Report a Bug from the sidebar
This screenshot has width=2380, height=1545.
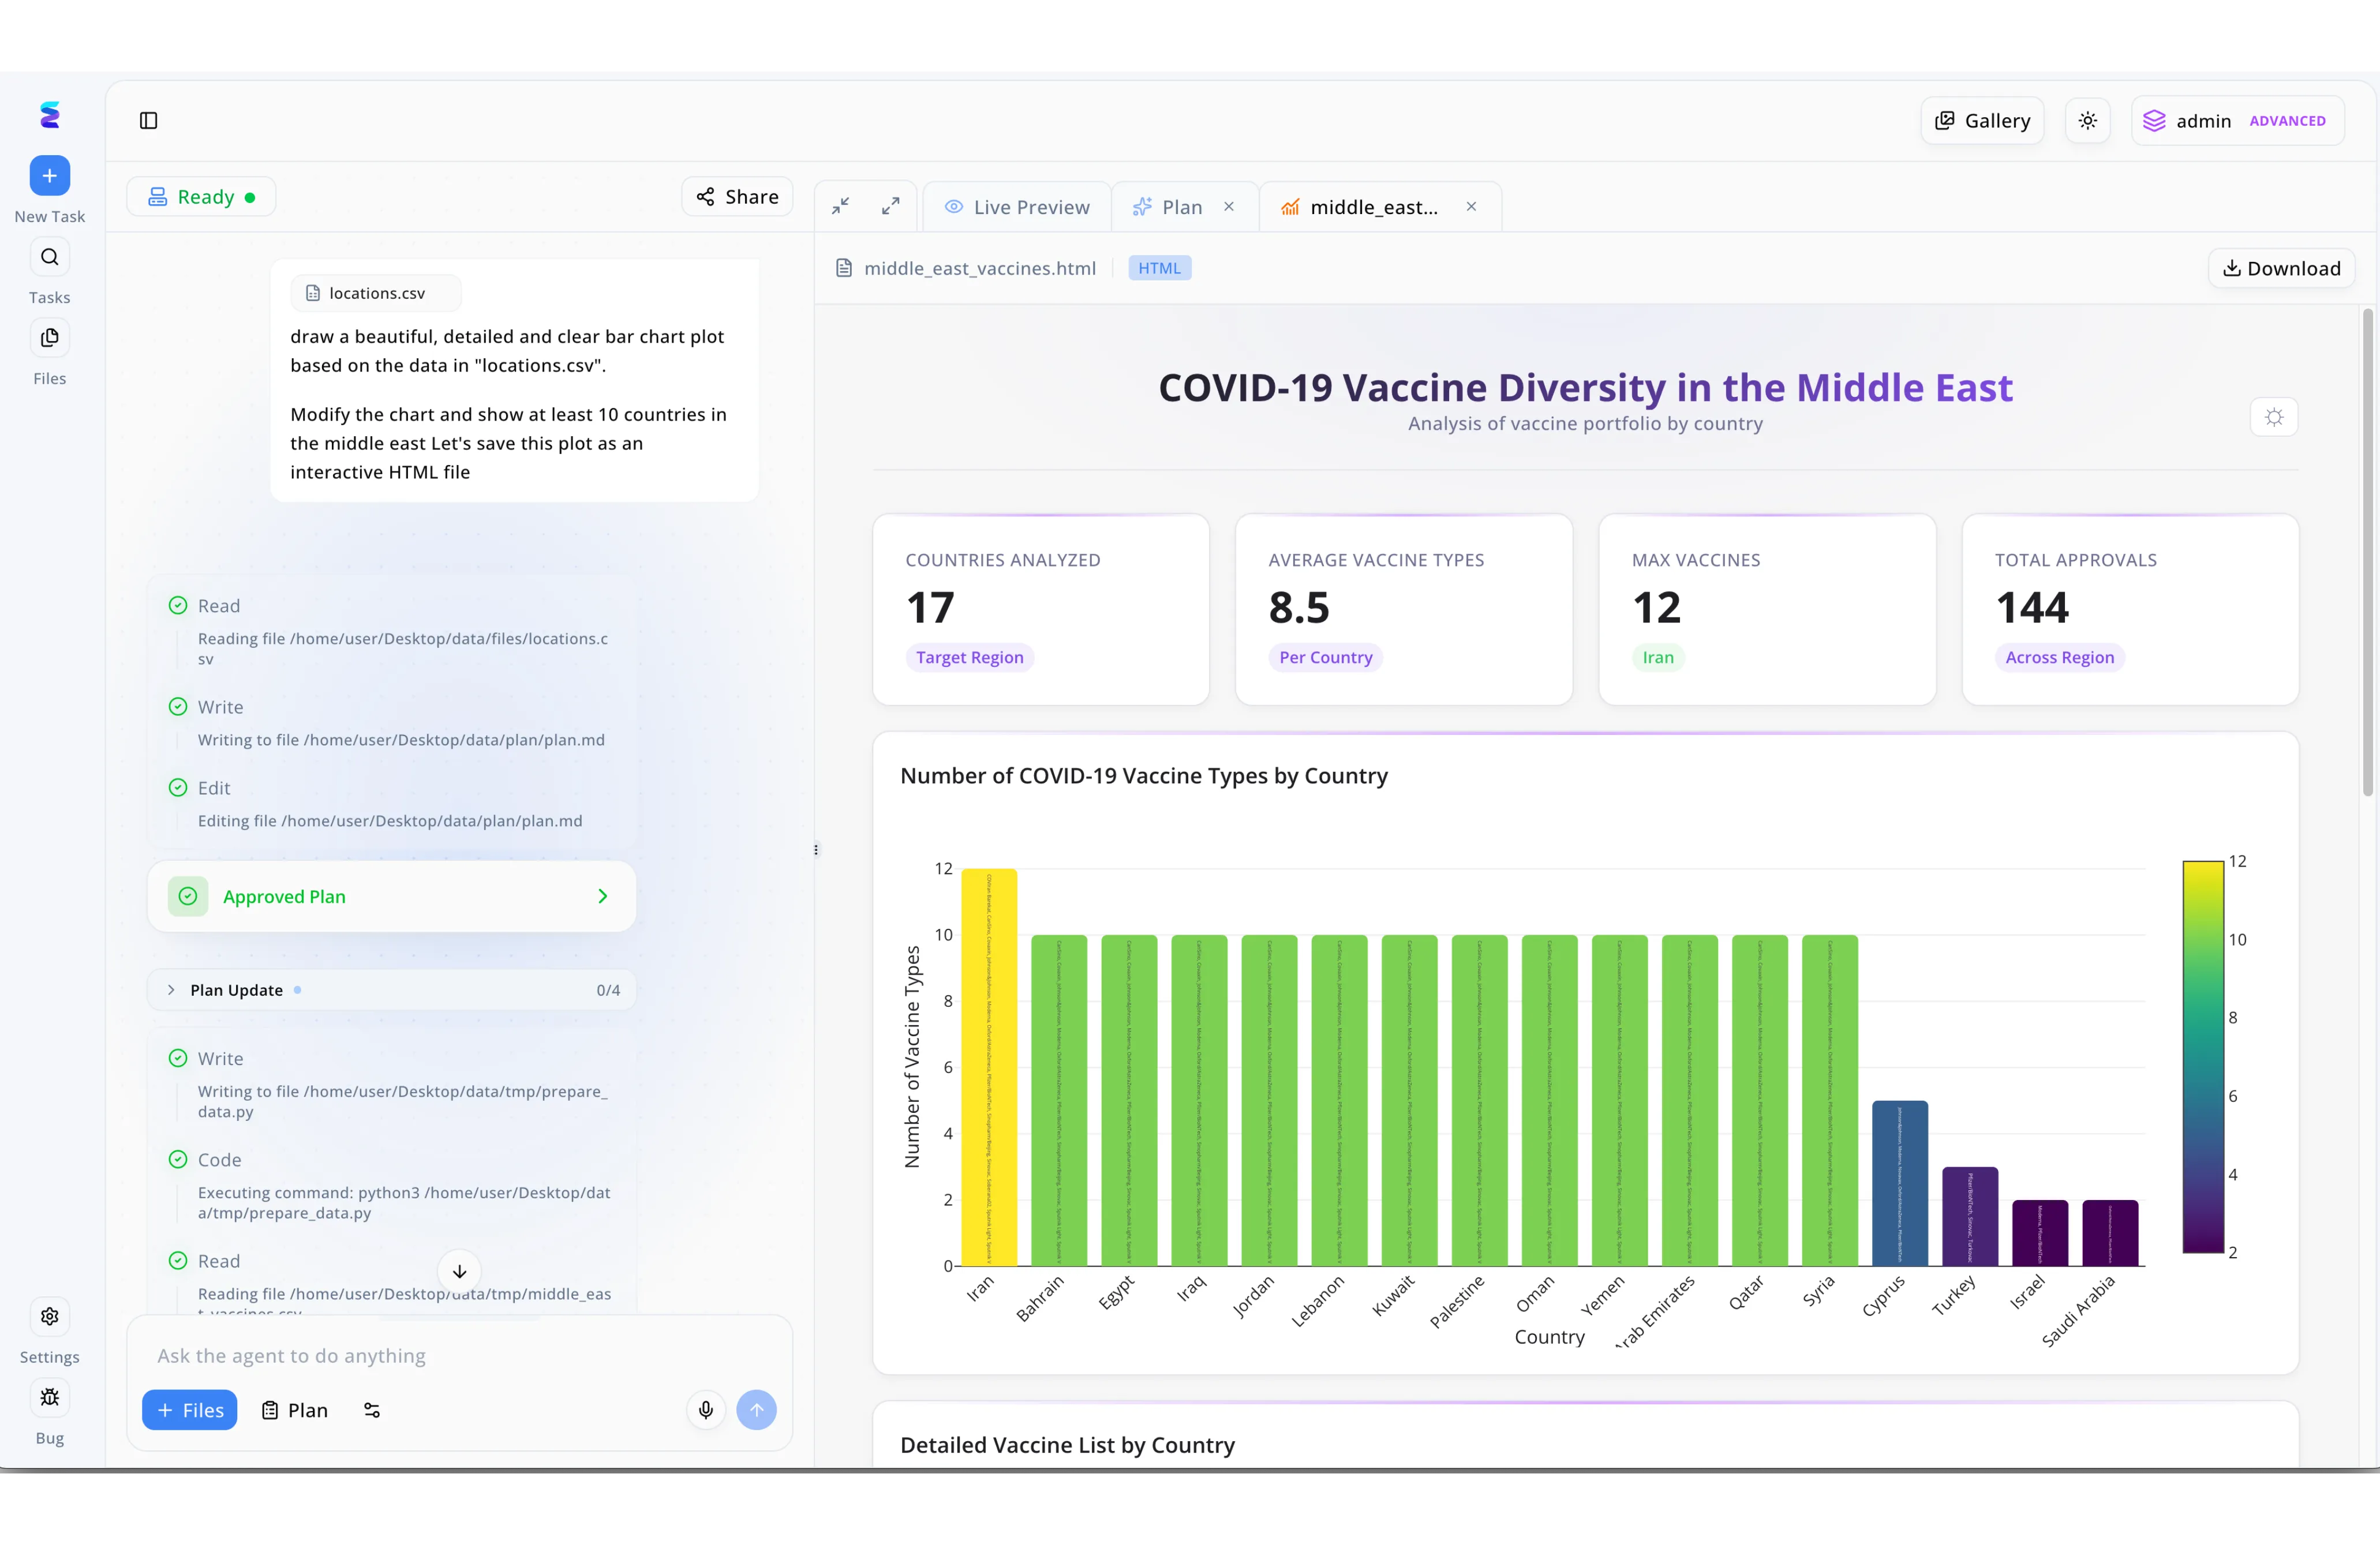tap(49, 1397)
